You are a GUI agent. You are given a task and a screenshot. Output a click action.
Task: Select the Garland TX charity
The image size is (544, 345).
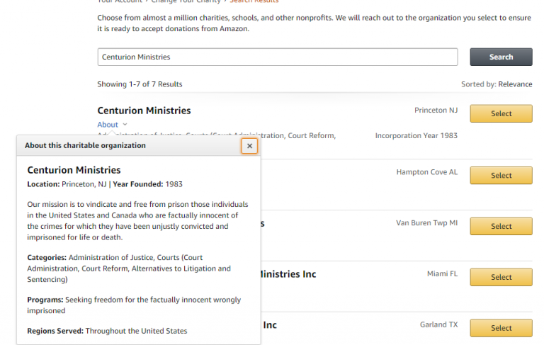pyautogui.click(x=501, y=328)
